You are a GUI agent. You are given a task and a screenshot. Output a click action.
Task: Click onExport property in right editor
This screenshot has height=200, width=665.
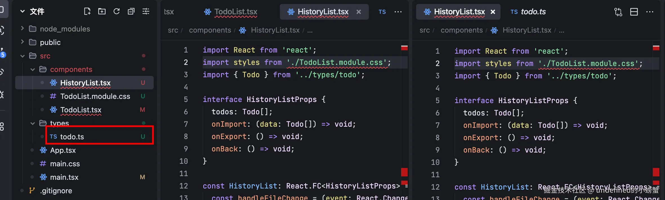point(481,138)
